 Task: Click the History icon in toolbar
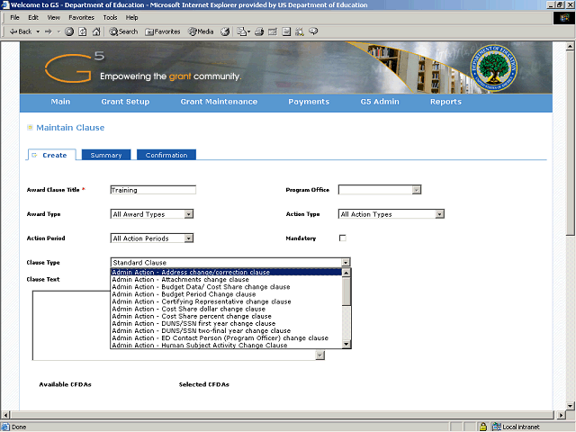[x=225, y=31]
